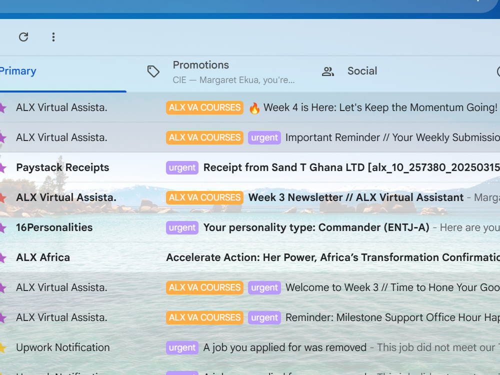Toggle star on Paystack Receipts email
500x375 pixels.
(x=2, y=167)
